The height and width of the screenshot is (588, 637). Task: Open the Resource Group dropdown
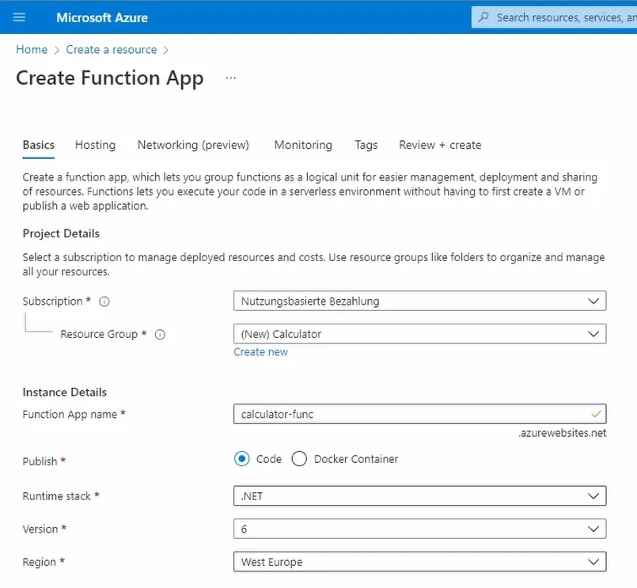click(x=419, y=334)
